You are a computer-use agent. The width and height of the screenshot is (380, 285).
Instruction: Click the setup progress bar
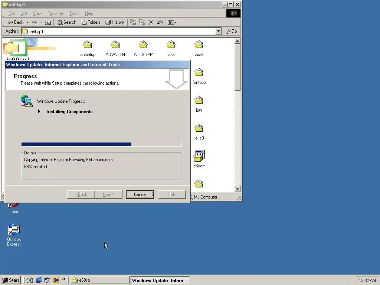coord(101,144)
